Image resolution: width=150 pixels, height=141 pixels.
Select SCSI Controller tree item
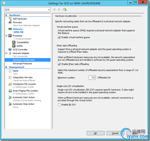(20, 50)
